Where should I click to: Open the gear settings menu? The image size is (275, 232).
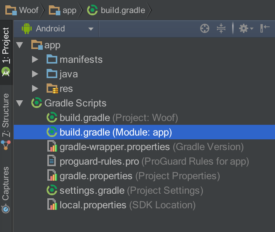pyautogui.click(x=246, y=28)
